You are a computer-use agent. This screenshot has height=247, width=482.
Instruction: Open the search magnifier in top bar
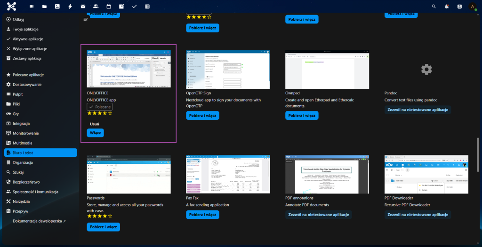tap(434, 7)
